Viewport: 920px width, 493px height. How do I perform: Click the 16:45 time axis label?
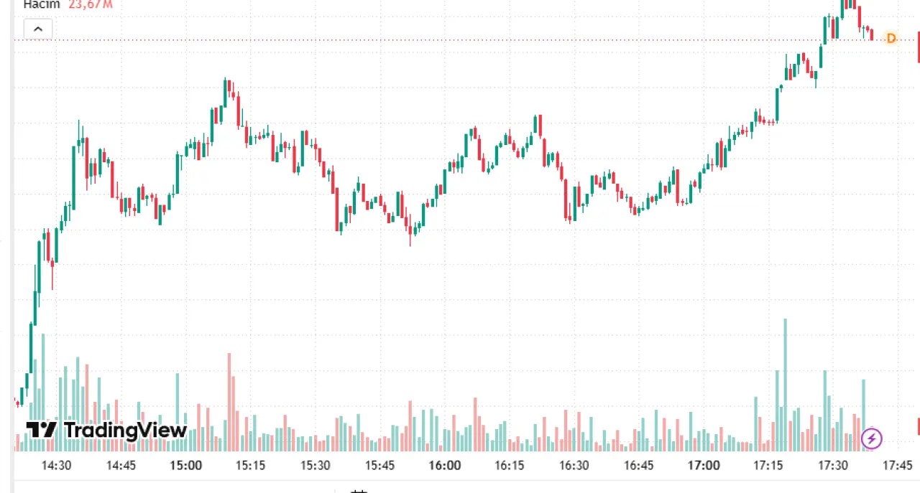coord(638,465)
